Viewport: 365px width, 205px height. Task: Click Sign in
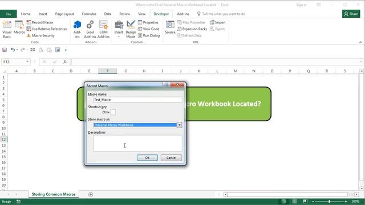click(301, 5)
